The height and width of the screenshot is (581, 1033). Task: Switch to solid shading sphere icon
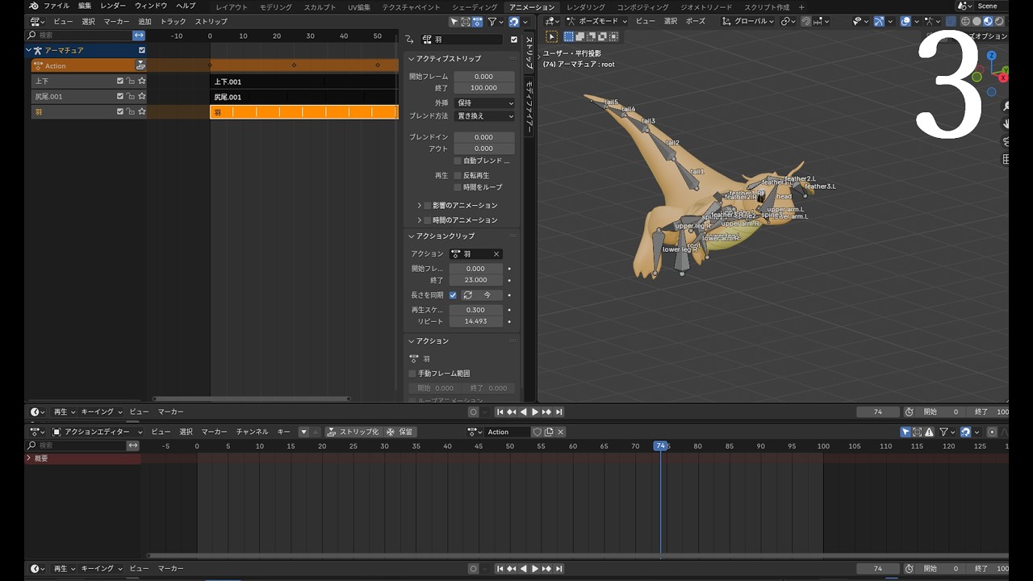click(x=977, y=22)
